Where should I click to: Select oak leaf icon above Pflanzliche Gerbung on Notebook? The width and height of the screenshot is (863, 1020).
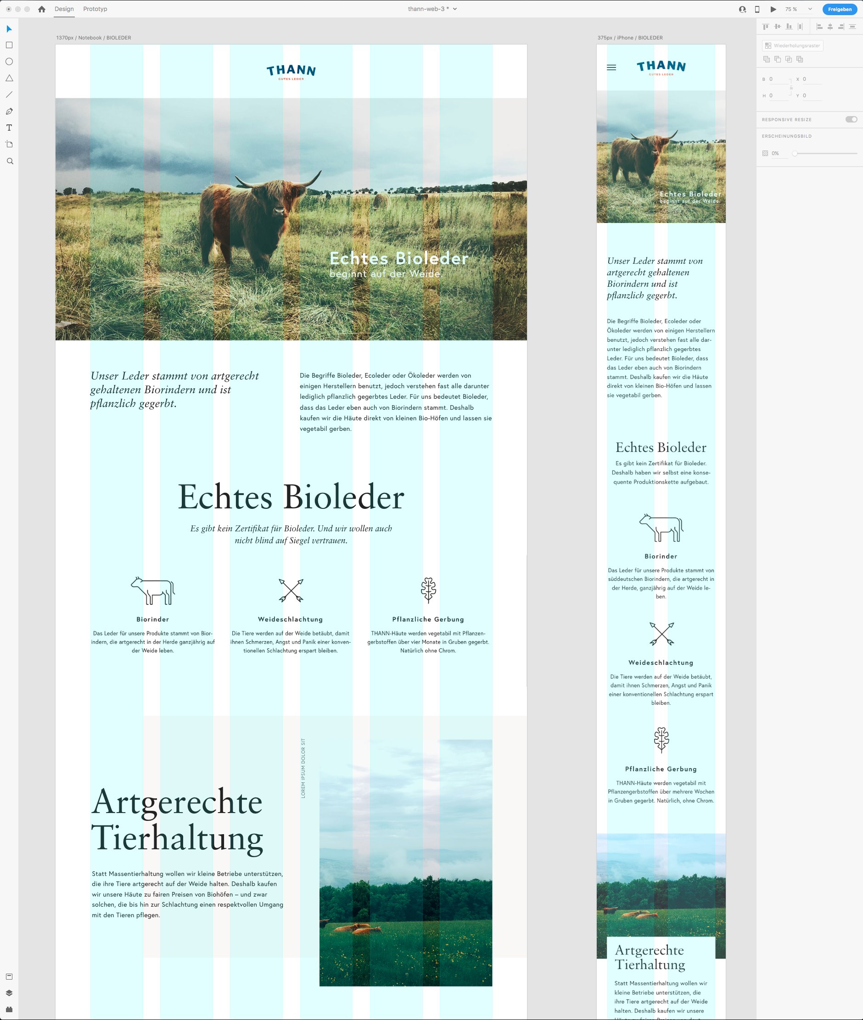point(429,590)
